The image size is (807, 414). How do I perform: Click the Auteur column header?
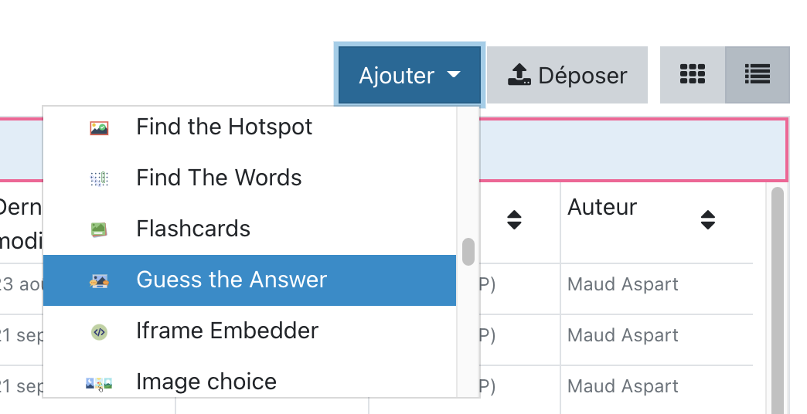pyautogui.click(x=602, y=207)
